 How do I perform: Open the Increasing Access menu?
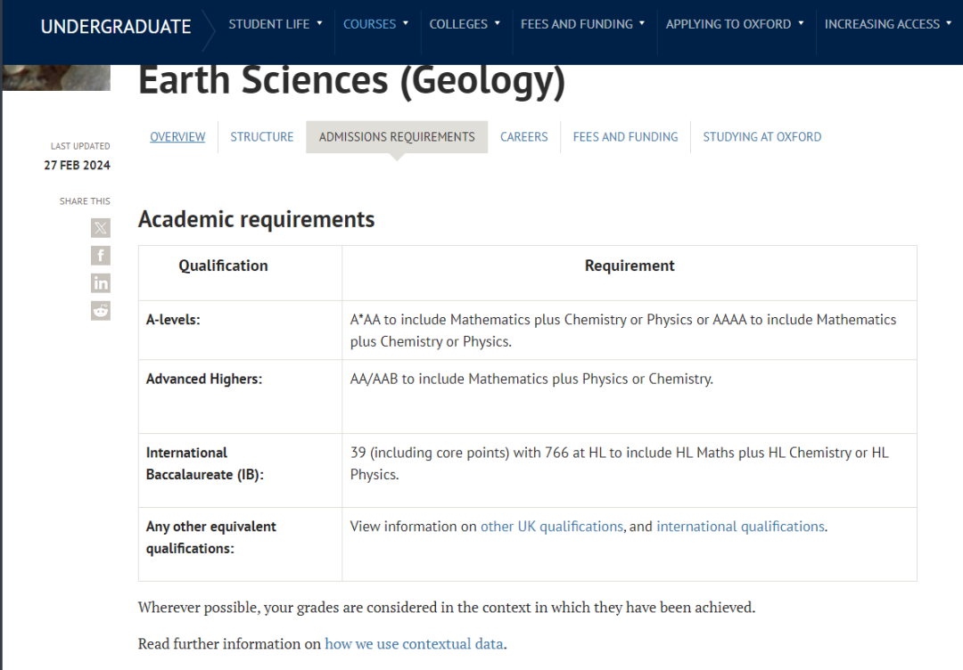[x=882, y=24]
